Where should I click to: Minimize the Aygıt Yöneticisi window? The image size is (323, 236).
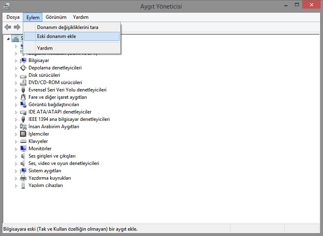286,5
